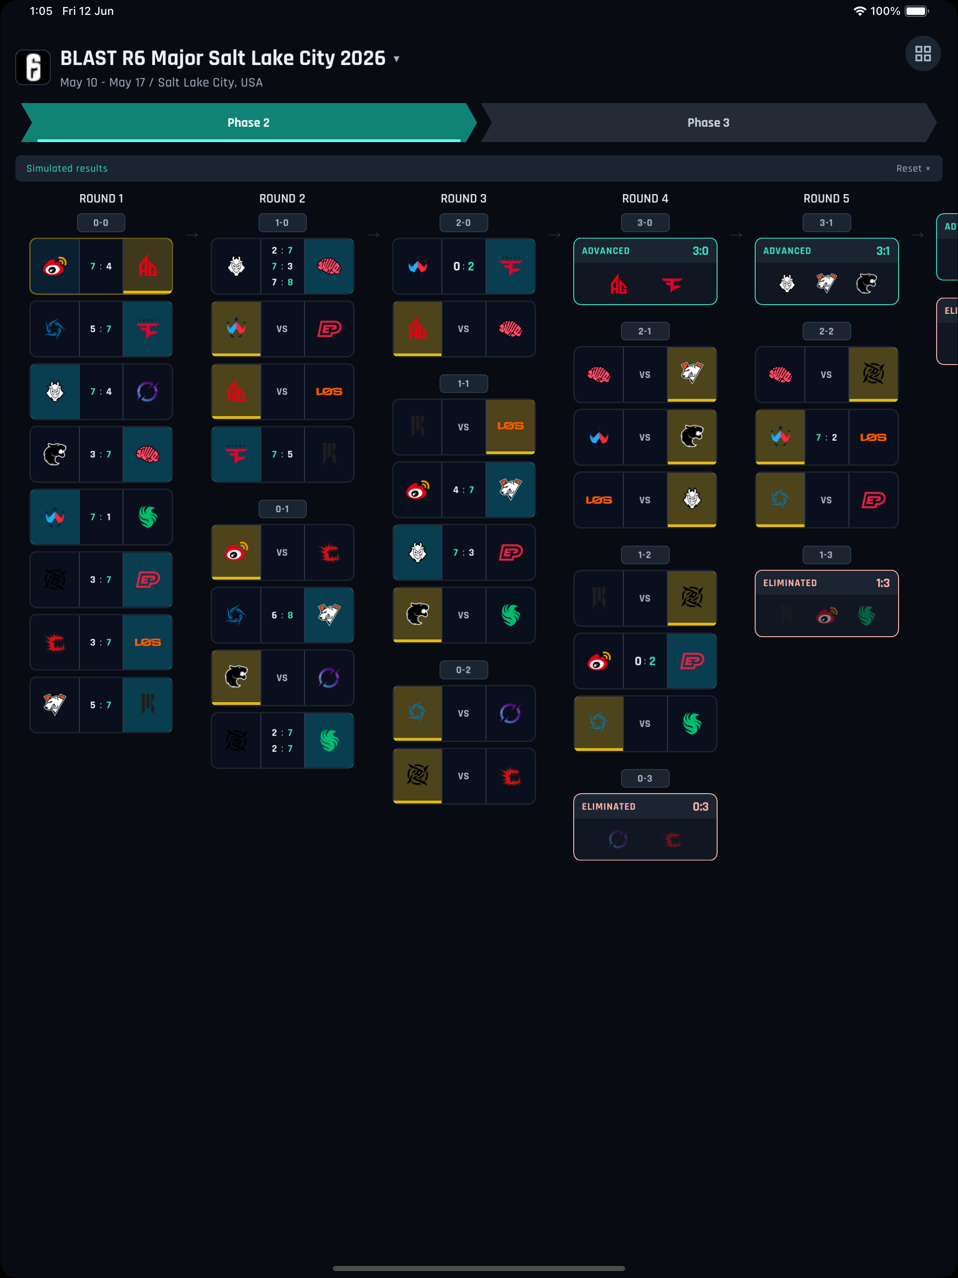Select NiP logo in Round 1 match vs EP
The width and height of the screenshot is (958, 1278).
tap(55, 580)
